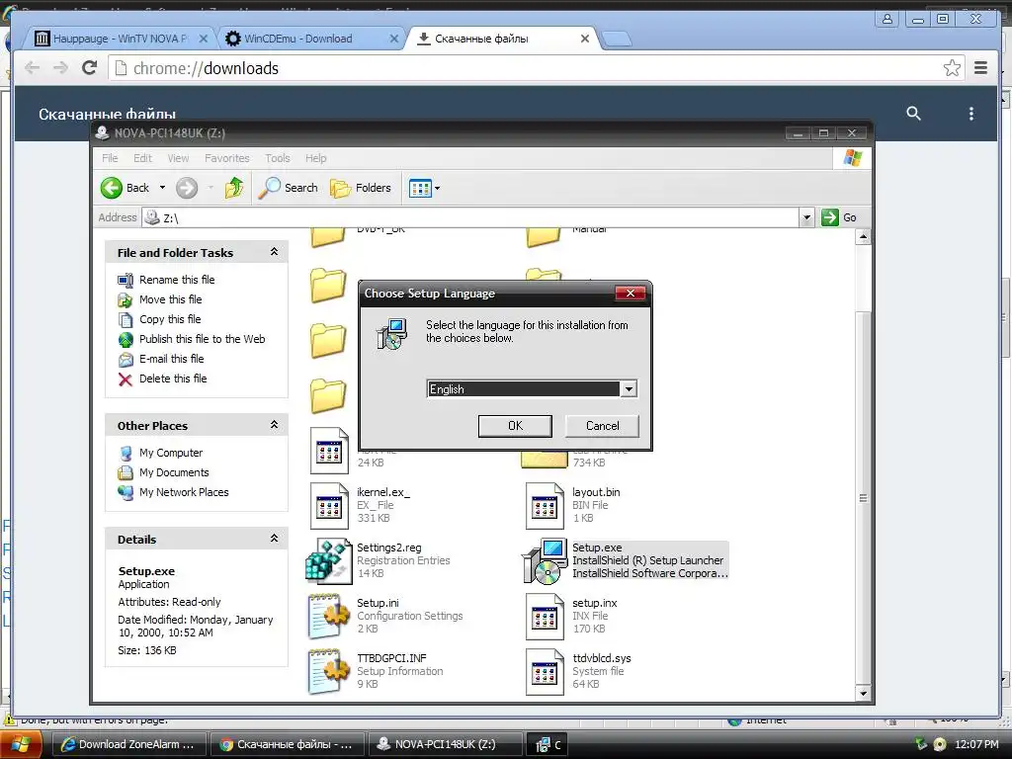The width and height of the screenshot is (1012, 759).
Task: Select the Setup.exe file icon
Action: (x=545, y=561)
